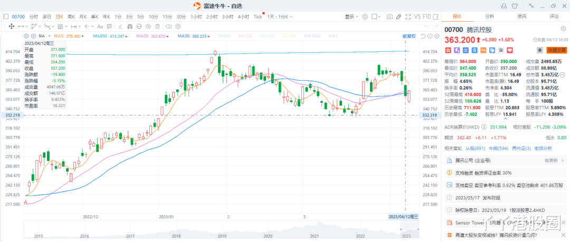
Task: Select the comment bubble note tool
Action: (109, 26)
